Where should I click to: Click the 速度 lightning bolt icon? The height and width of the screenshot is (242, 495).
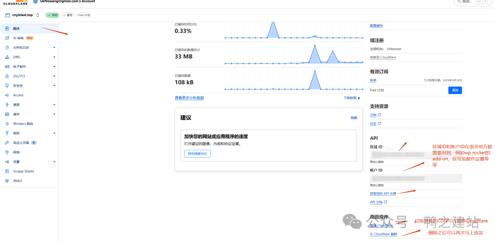(x=7, y=105)
